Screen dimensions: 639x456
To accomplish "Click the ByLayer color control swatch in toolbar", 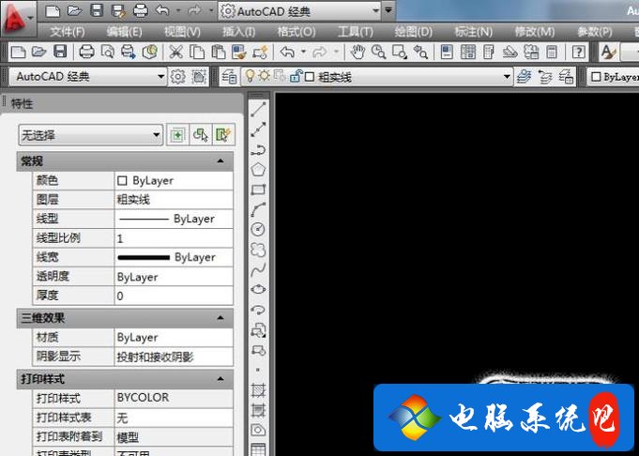I will 596,77.
